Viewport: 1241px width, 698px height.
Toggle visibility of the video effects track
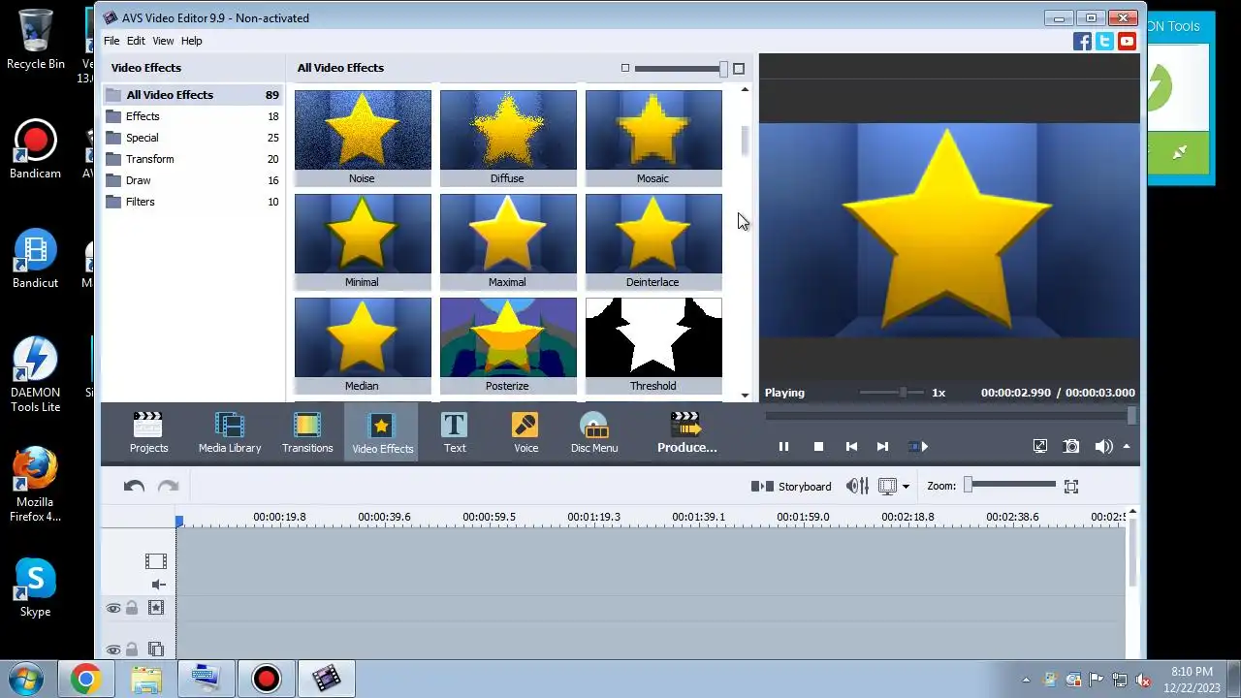[113, 609]
